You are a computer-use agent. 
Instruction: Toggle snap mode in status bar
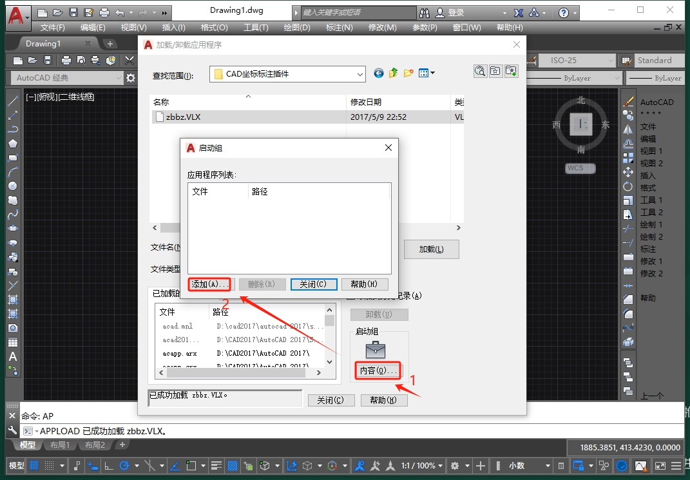(x=49, y=465)
